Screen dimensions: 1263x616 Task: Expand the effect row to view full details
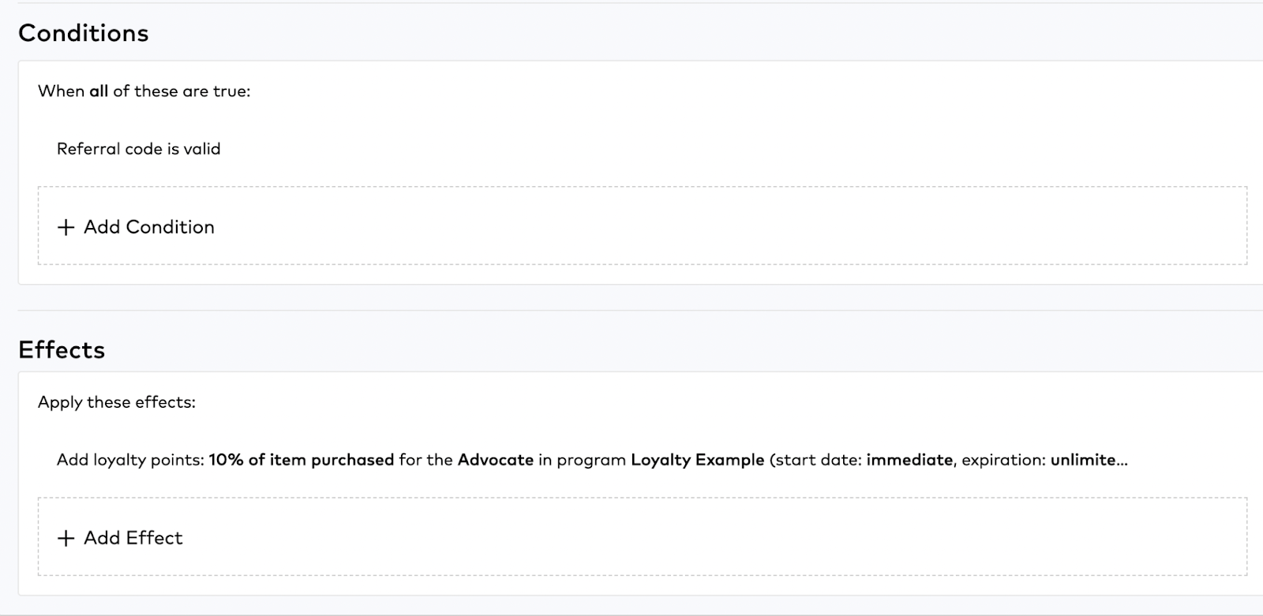592,459
